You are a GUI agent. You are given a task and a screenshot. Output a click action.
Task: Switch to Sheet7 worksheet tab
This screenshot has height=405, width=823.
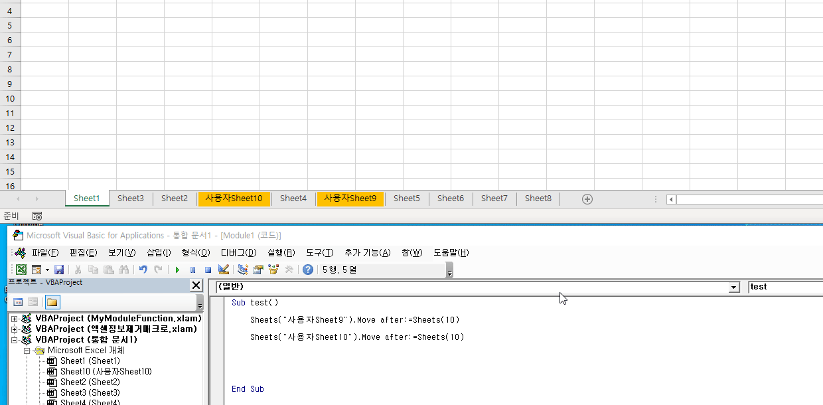click(x=494, y=198)
